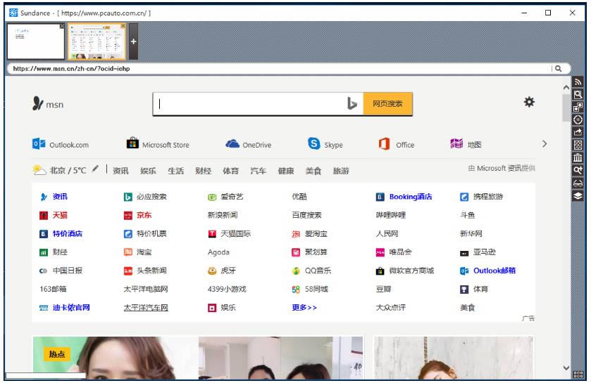The image size is (591, 383).
Task: Click the stacked layers icon in sidebar
Action: 578,195
